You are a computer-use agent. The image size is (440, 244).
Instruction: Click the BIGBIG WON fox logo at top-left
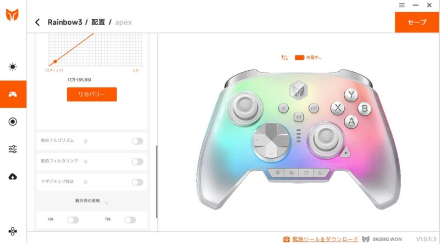tap(12, 15)
